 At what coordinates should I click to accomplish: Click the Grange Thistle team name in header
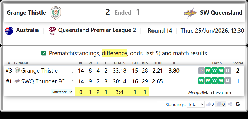click(x=26, y=13)
